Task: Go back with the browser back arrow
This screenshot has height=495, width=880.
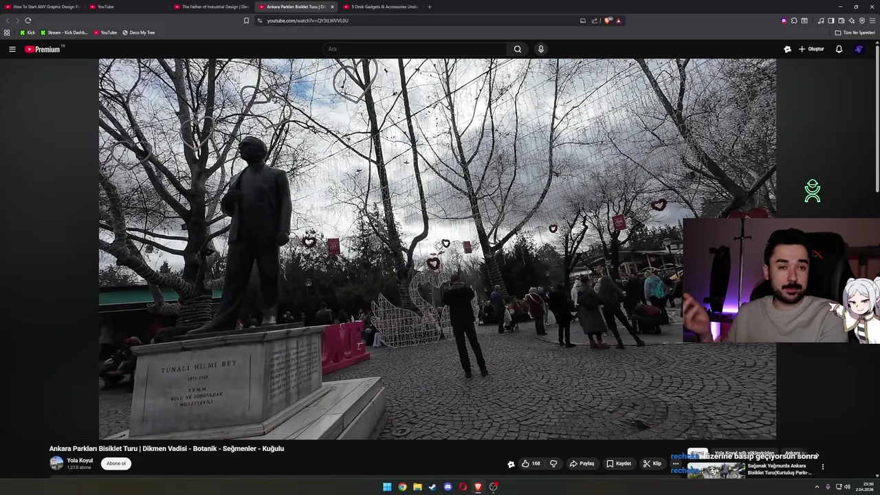Action: [x=8, y=21]
